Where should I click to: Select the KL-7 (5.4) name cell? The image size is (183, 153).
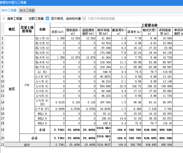point(42,67)
